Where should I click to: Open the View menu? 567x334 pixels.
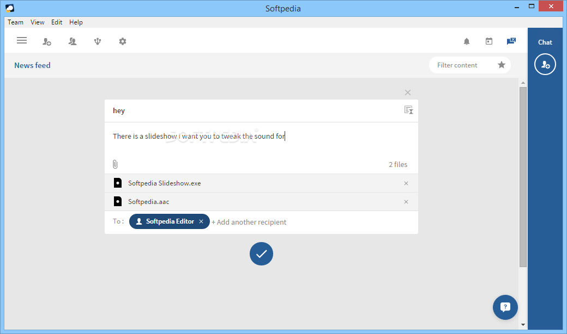[37, 22]
